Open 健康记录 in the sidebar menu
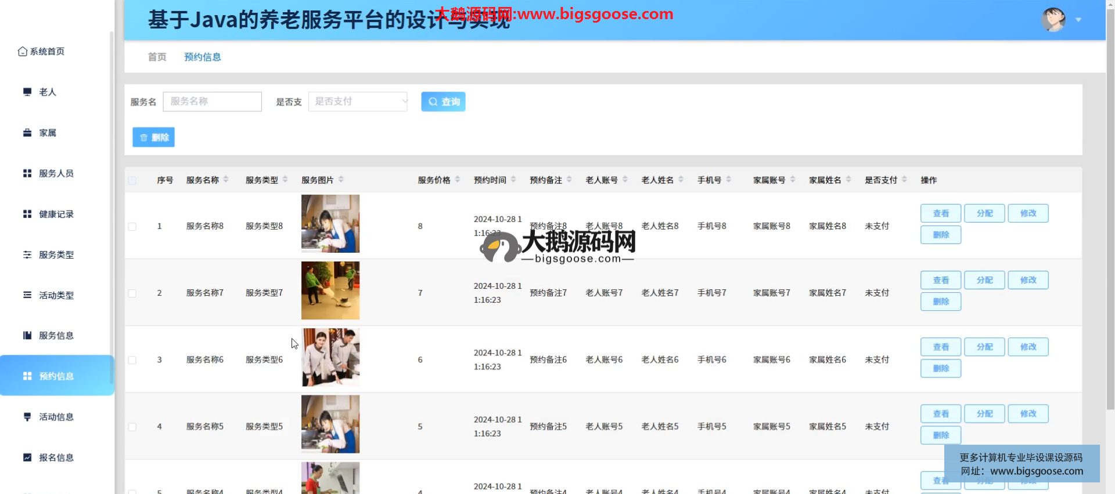Screen dimensions: 1115x494 [56, 214]
